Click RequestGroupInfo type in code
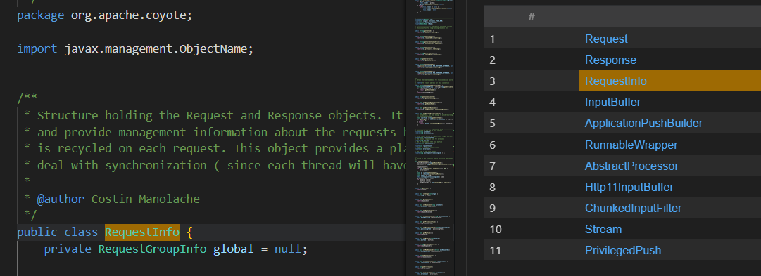 pyautogui.click(x=152, y=249)
